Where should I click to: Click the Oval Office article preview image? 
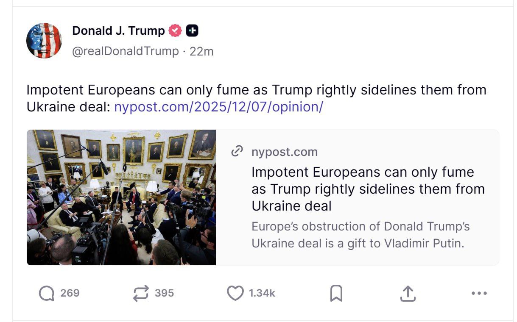(x=121, y=197)
